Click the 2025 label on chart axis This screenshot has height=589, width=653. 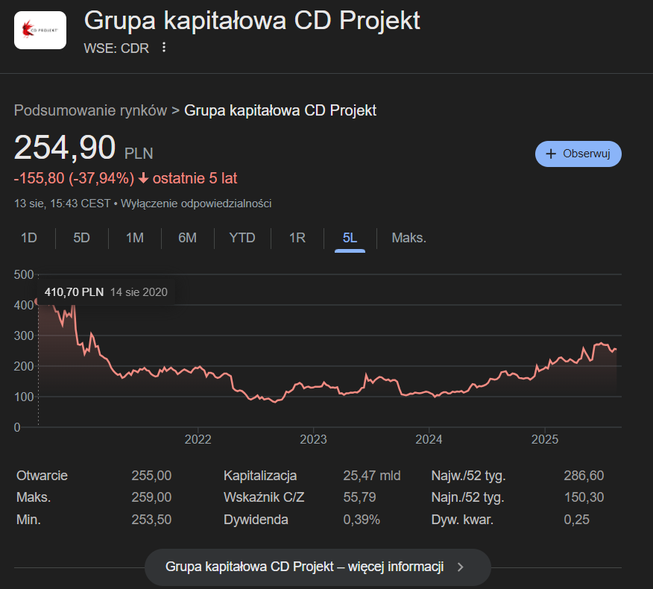(545, 439)
